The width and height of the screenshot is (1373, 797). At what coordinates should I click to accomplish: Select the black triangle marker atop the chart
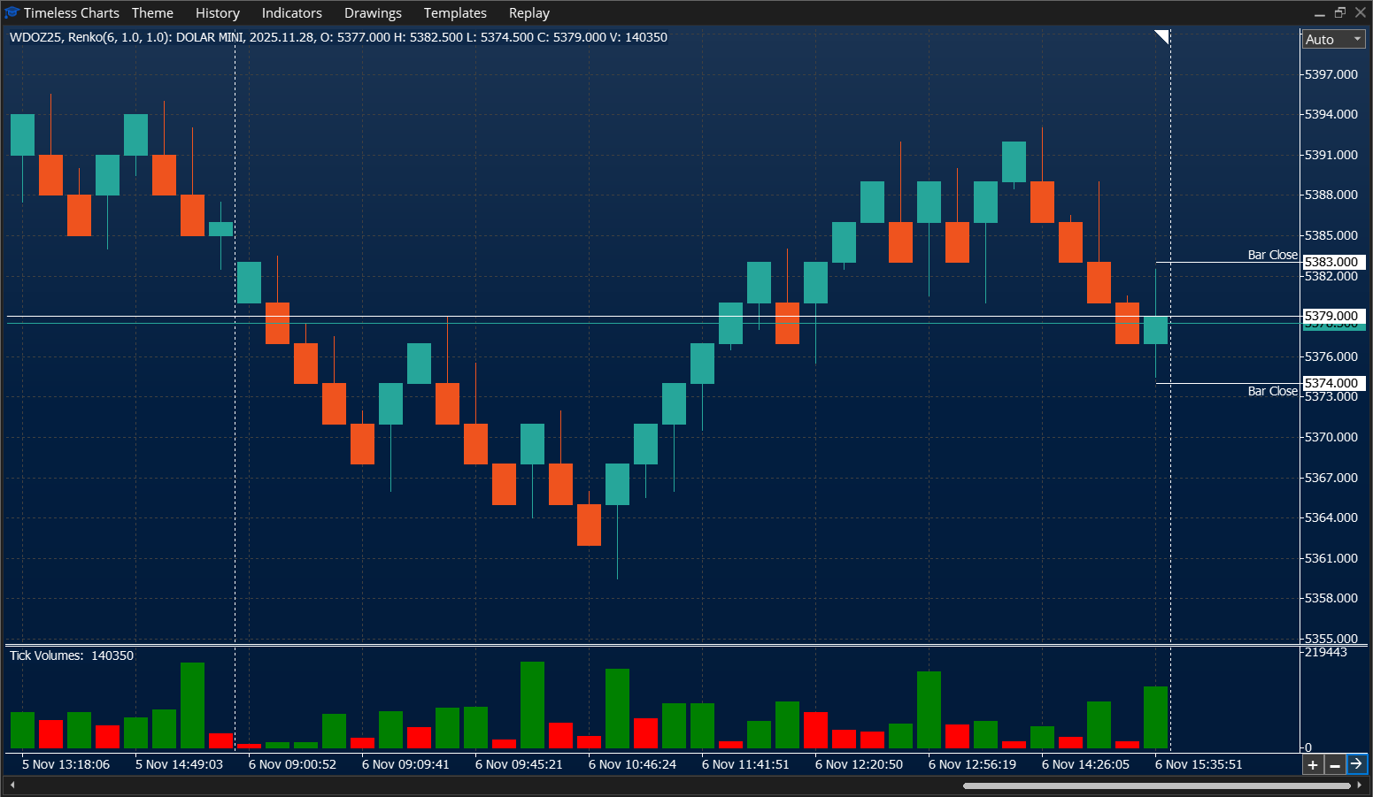pos(1161,37)
